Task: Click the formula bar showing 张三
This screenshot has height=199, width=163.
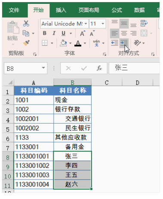Action: click(134, 68)
